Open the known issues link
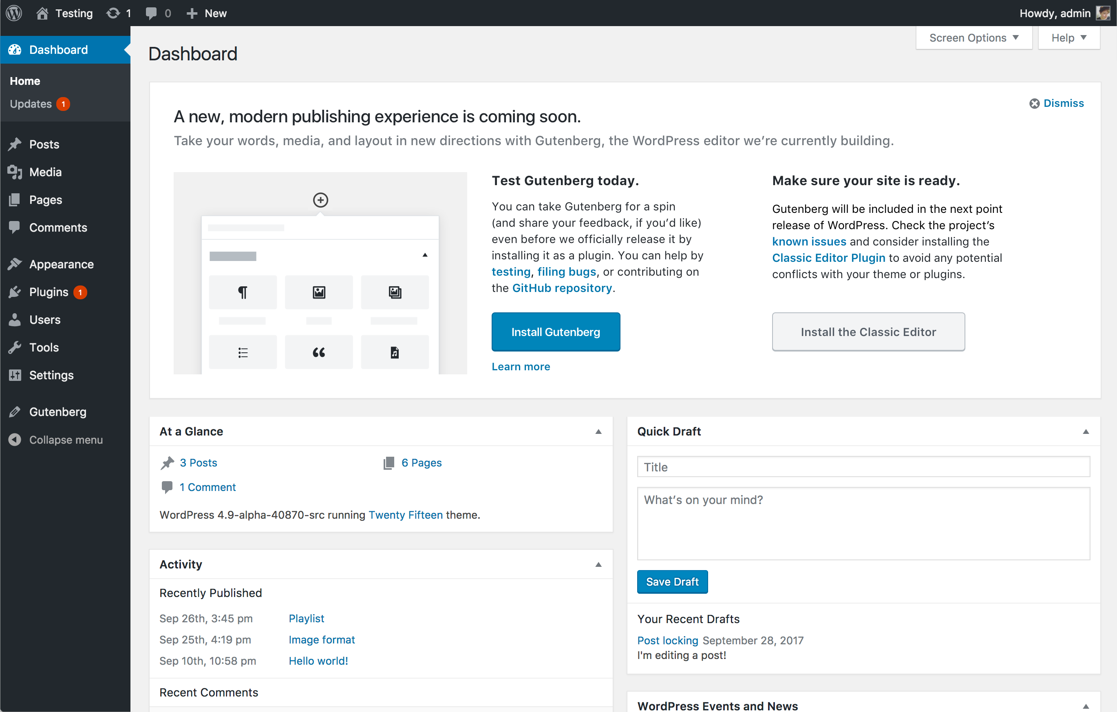 [810, 241]
